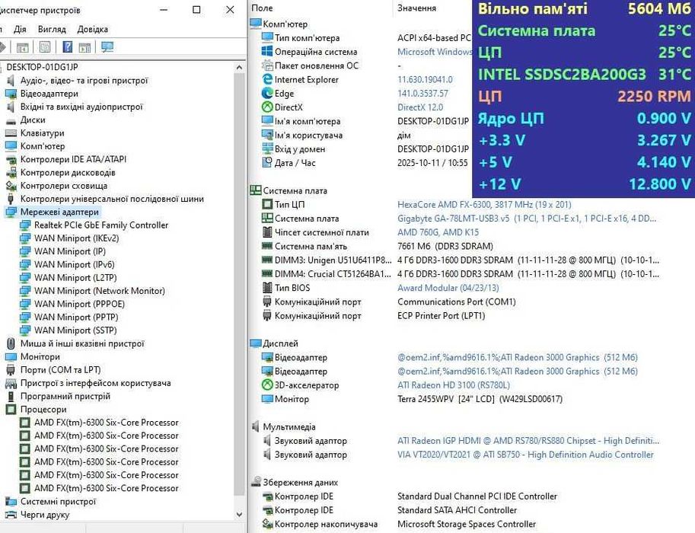The image size is (695, 533).
Task: Click the Поле column header
Action: click(262, 8)
